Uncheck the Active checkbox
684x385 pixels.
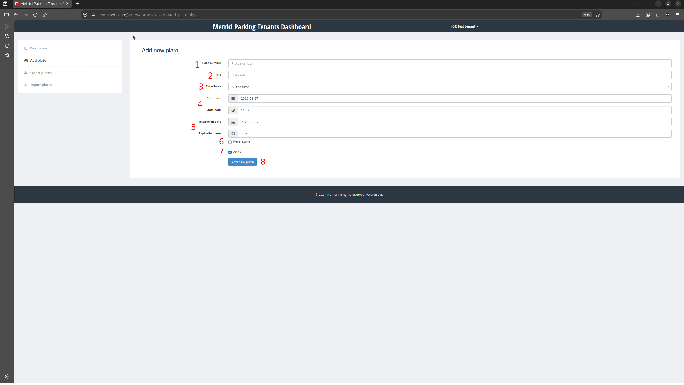[230, 152]
